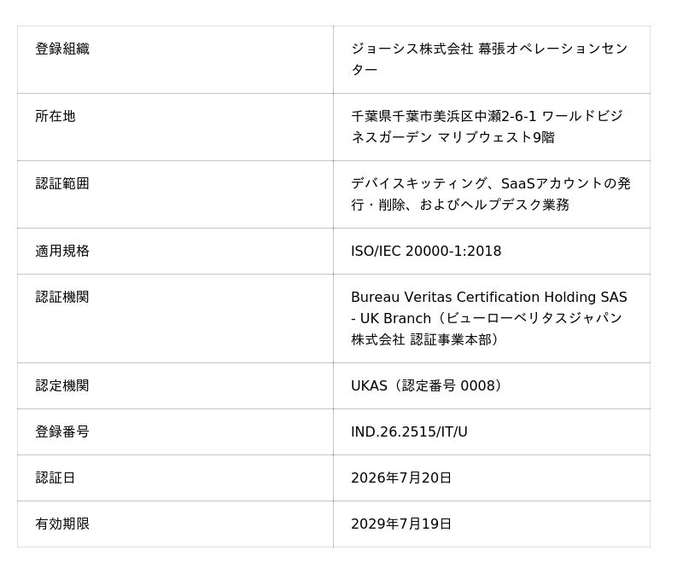The width and height of the screenshot is (683, 573).
Task: Click the 登録番号 label
Action: point(62,431)
